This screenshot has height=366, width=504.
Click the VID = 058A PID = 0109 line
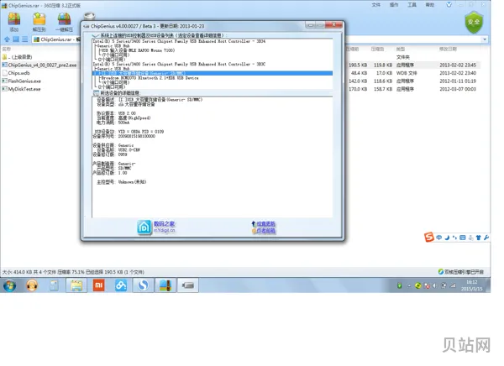(129, 132)
